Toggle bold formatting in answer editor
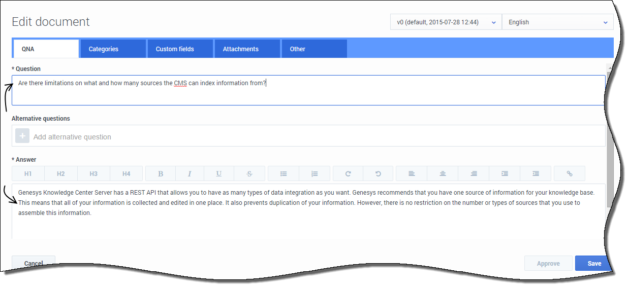This screenshot has width=629, height=288. (x=161, y=174)
